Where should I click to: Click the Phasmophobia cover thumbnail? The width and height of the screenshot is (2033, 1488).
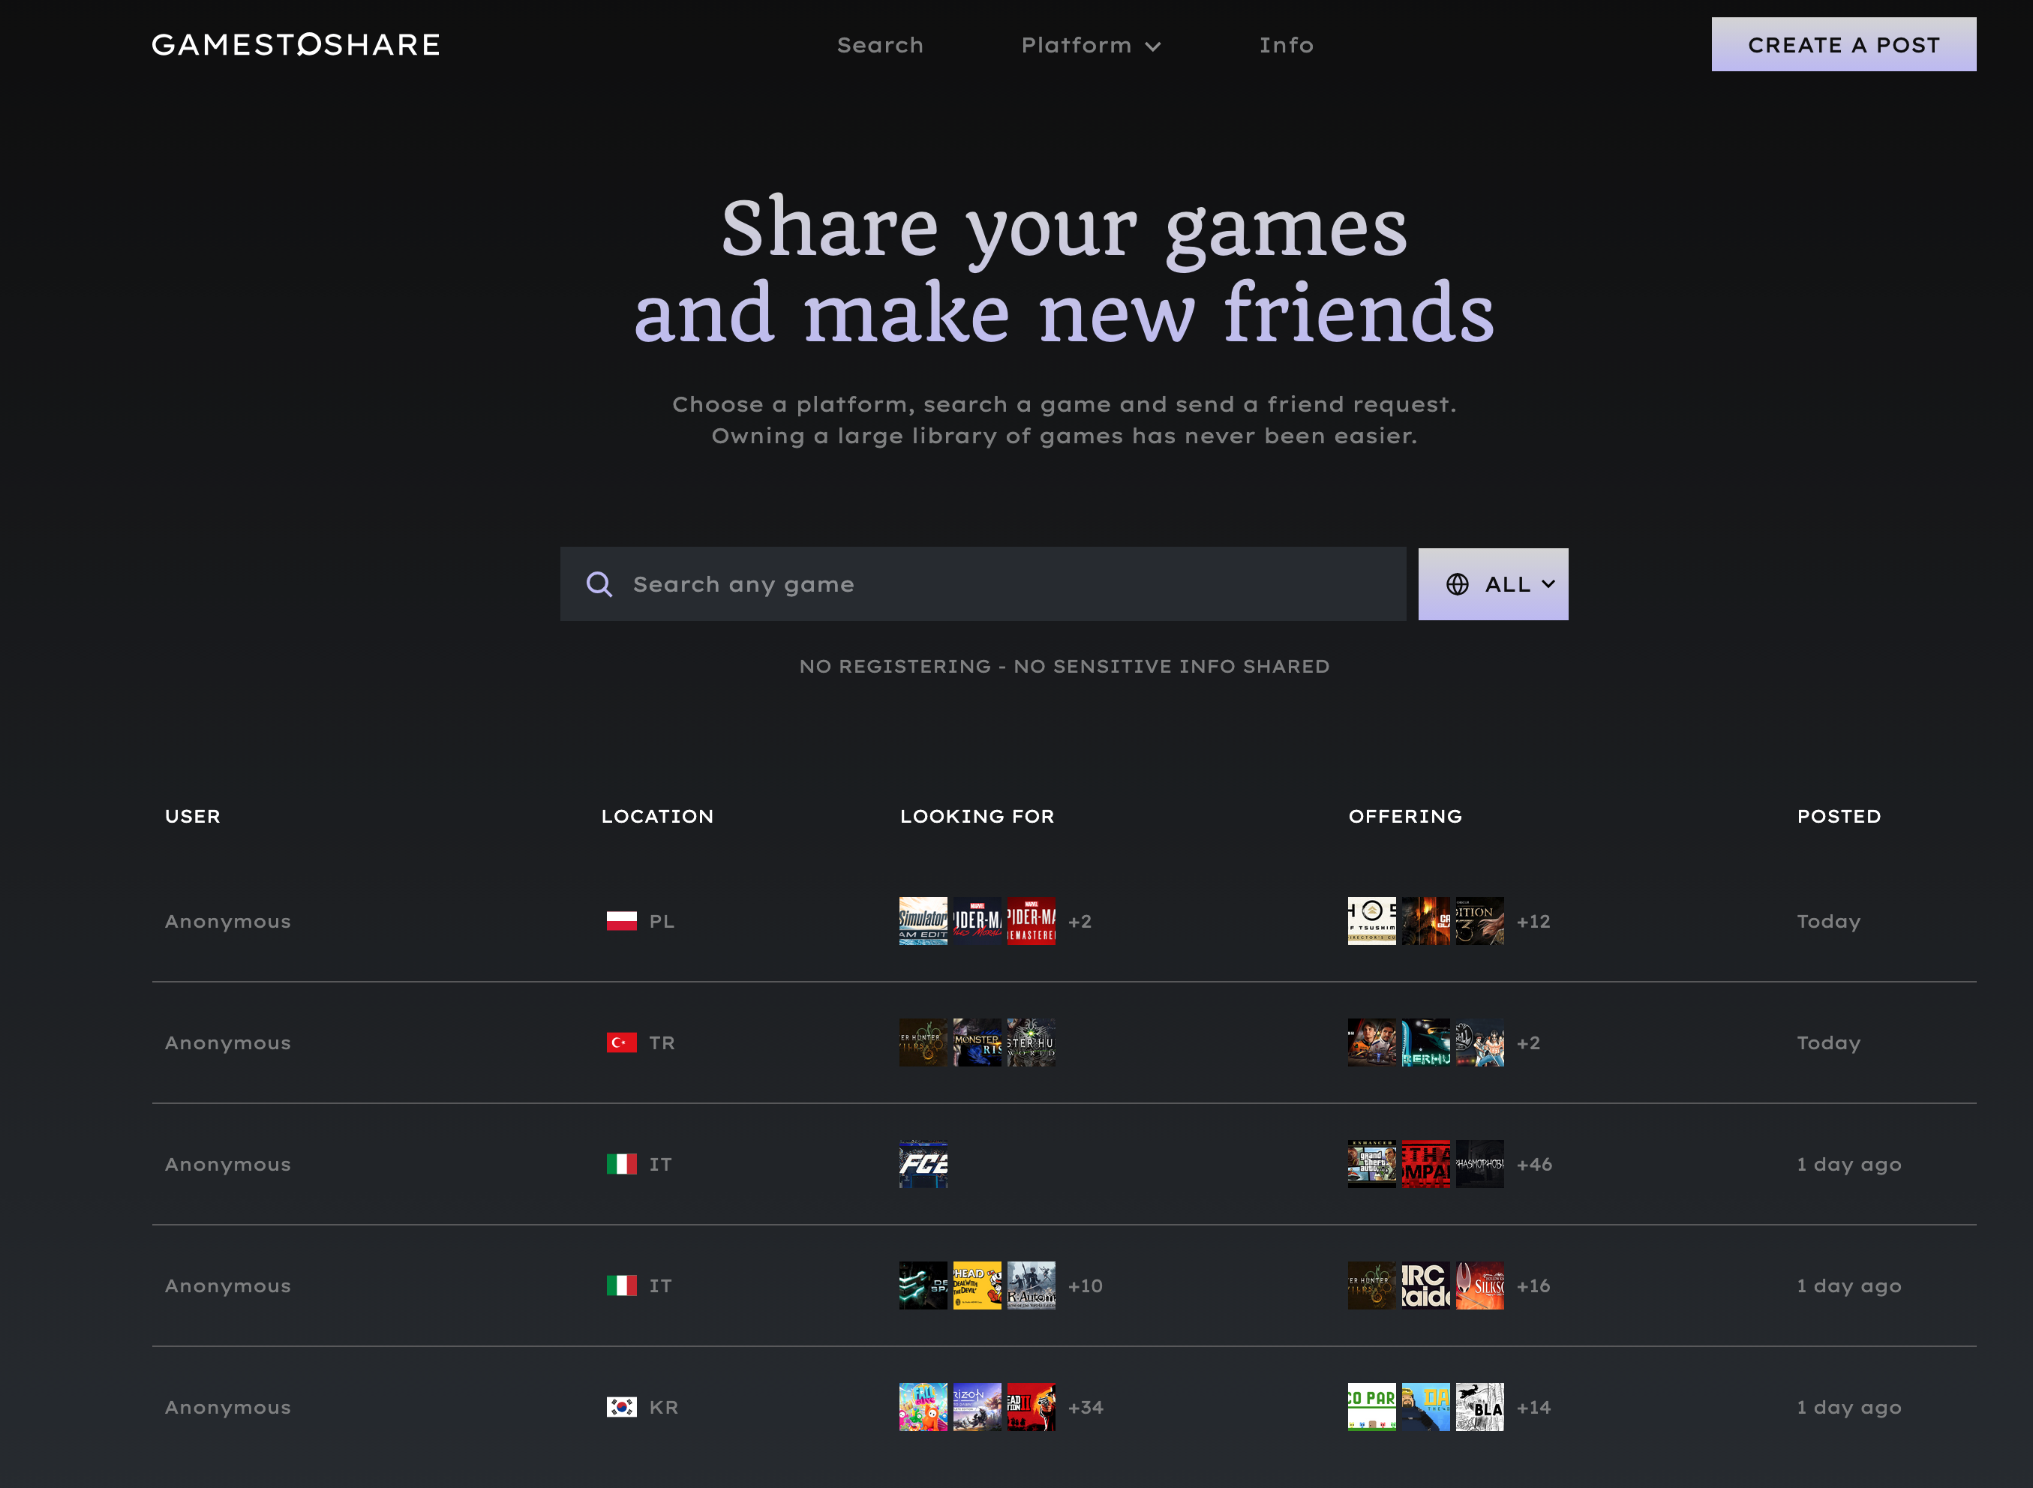pos(1479,1164)
